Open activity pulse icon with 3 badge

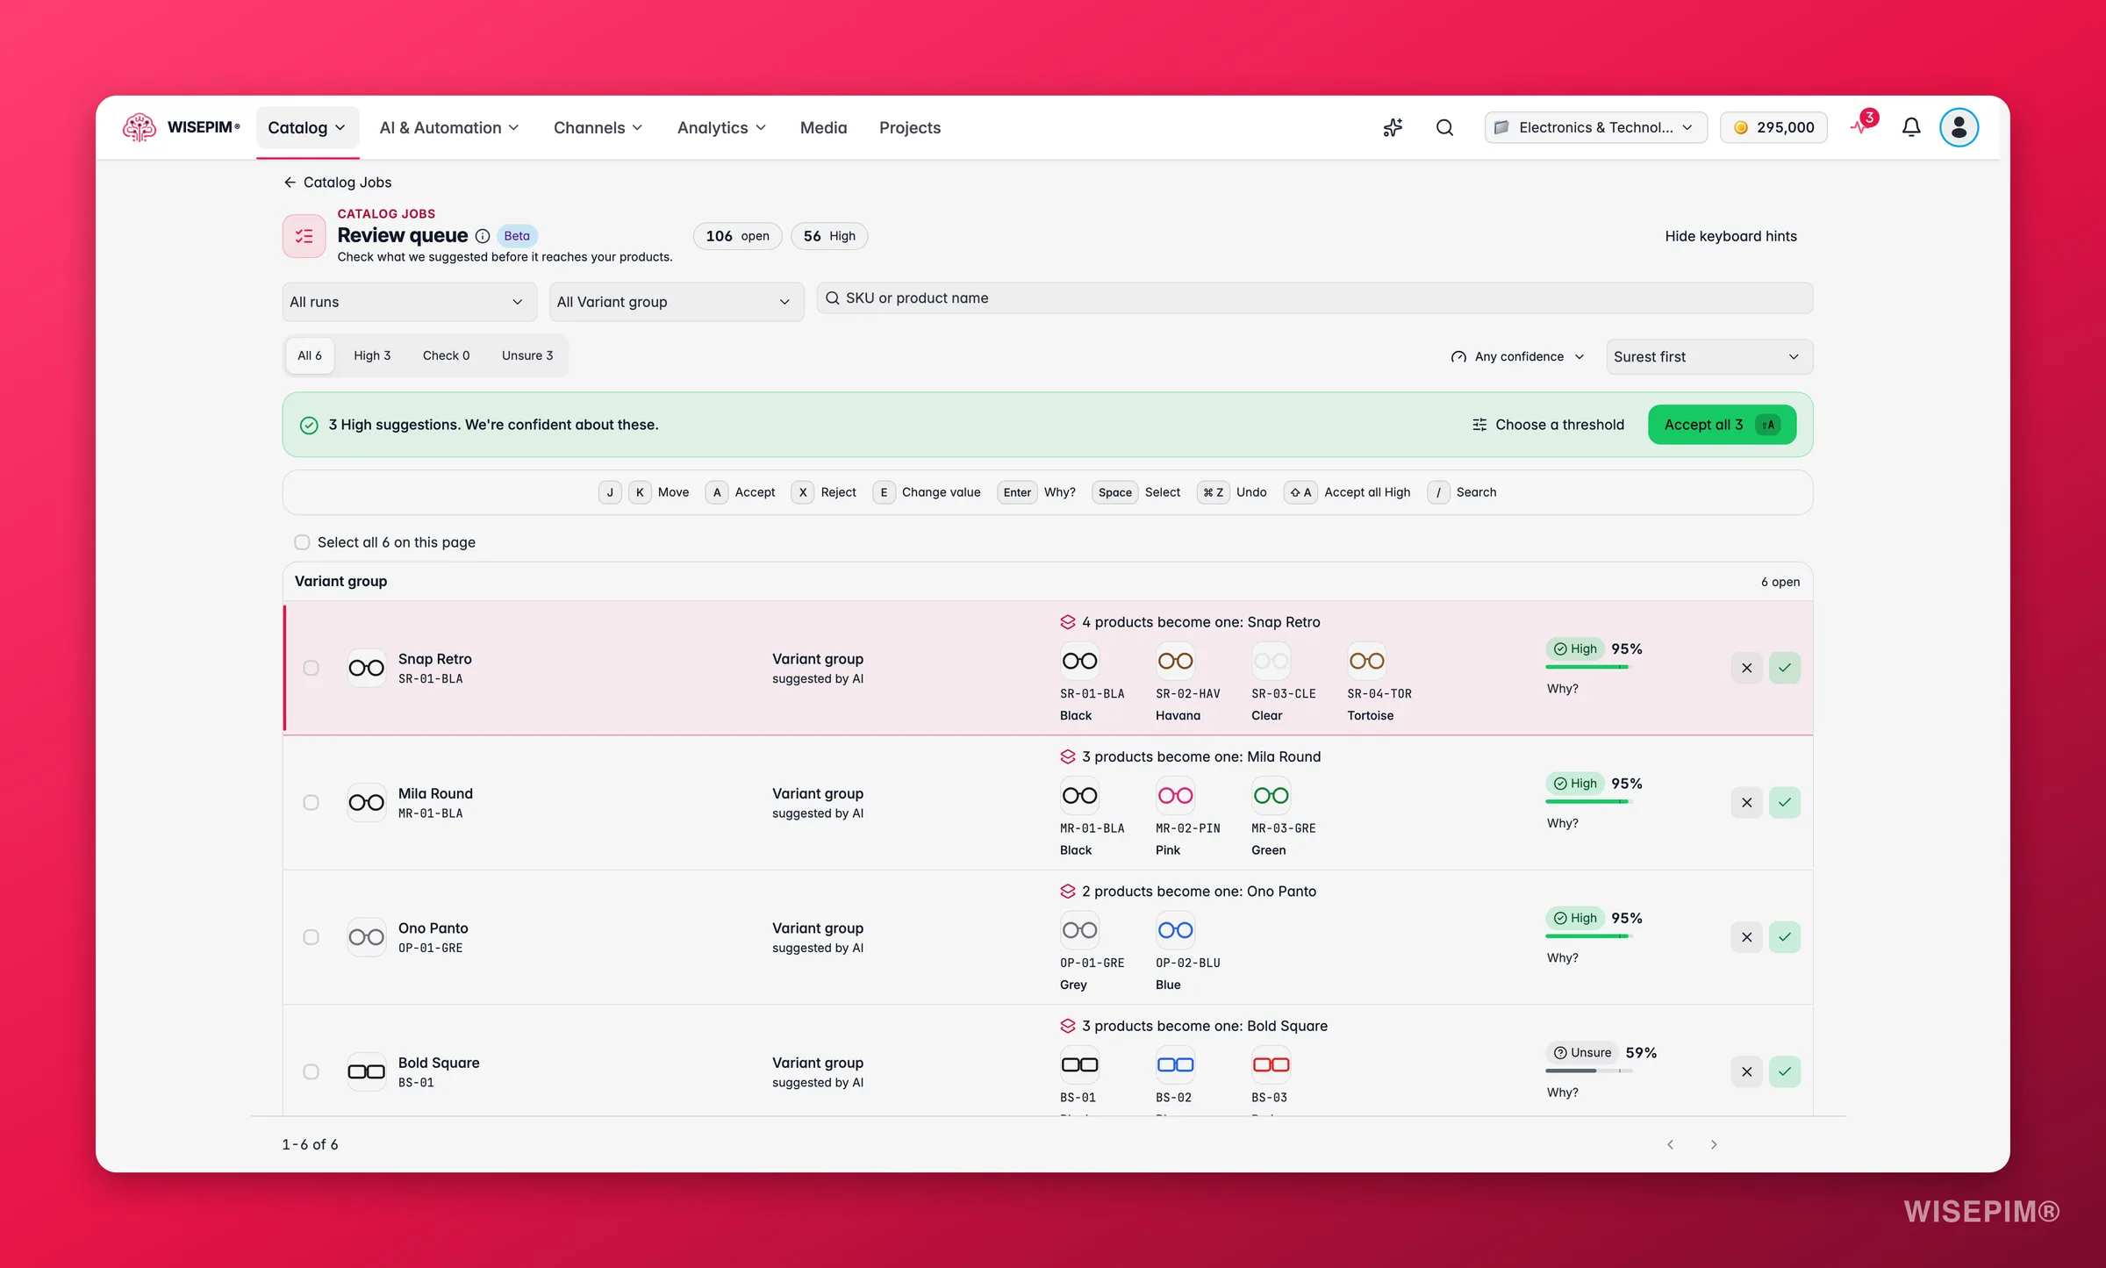point(1862,125)
